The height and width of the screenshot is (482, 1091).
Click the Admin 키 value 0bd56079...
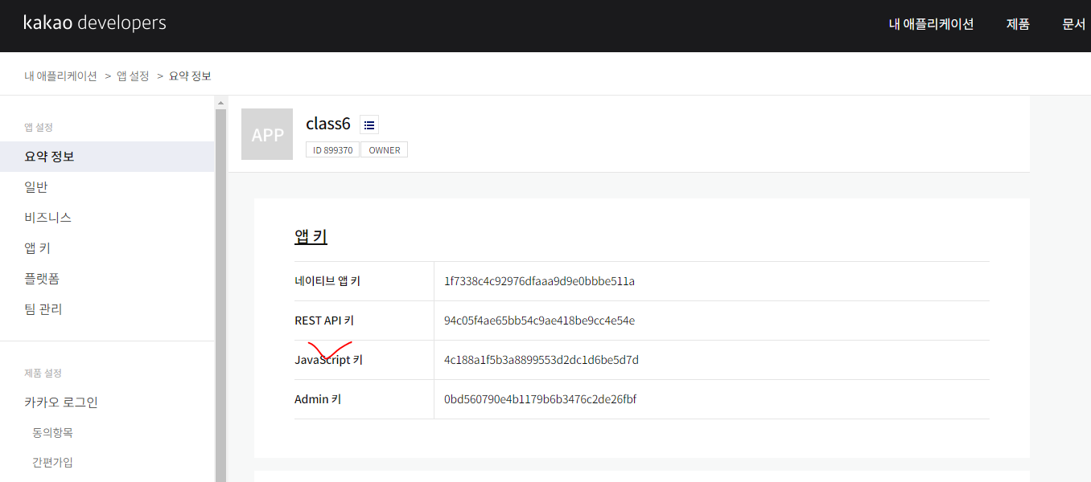tap(540, 399)
